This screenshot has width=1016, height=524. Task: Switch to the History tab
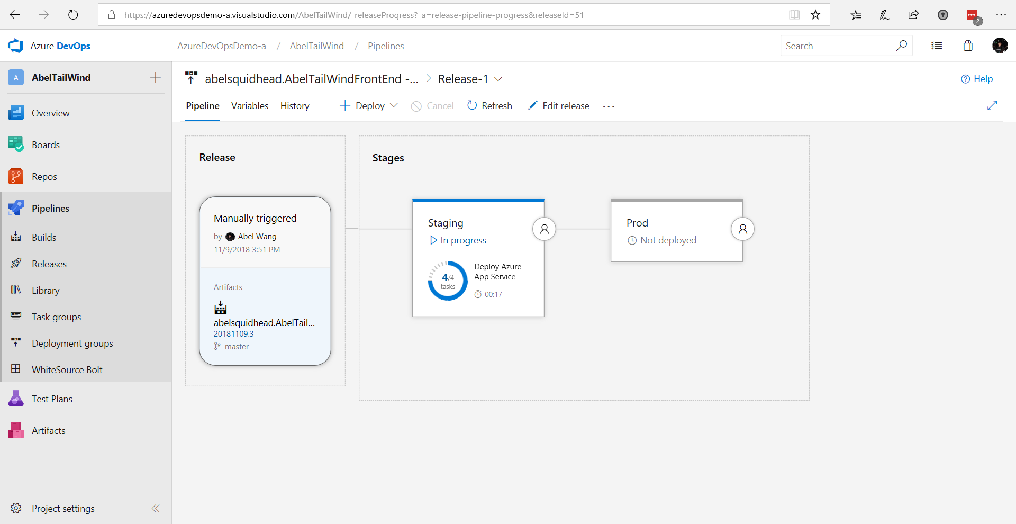pyautogui.click(x=295, y=106)
